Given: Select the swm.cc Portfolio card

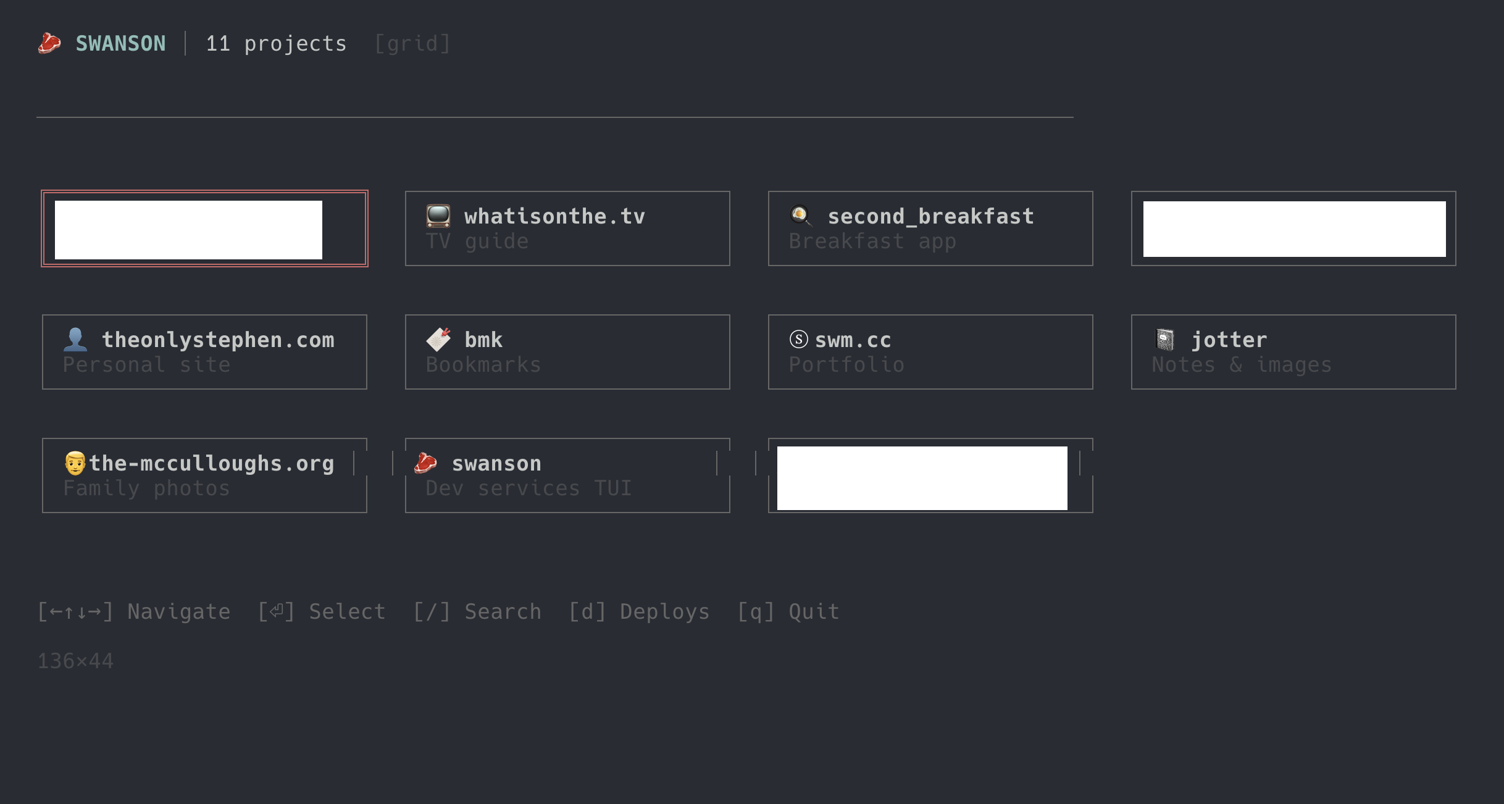Looking at the screenshot, I should point(929,351).
